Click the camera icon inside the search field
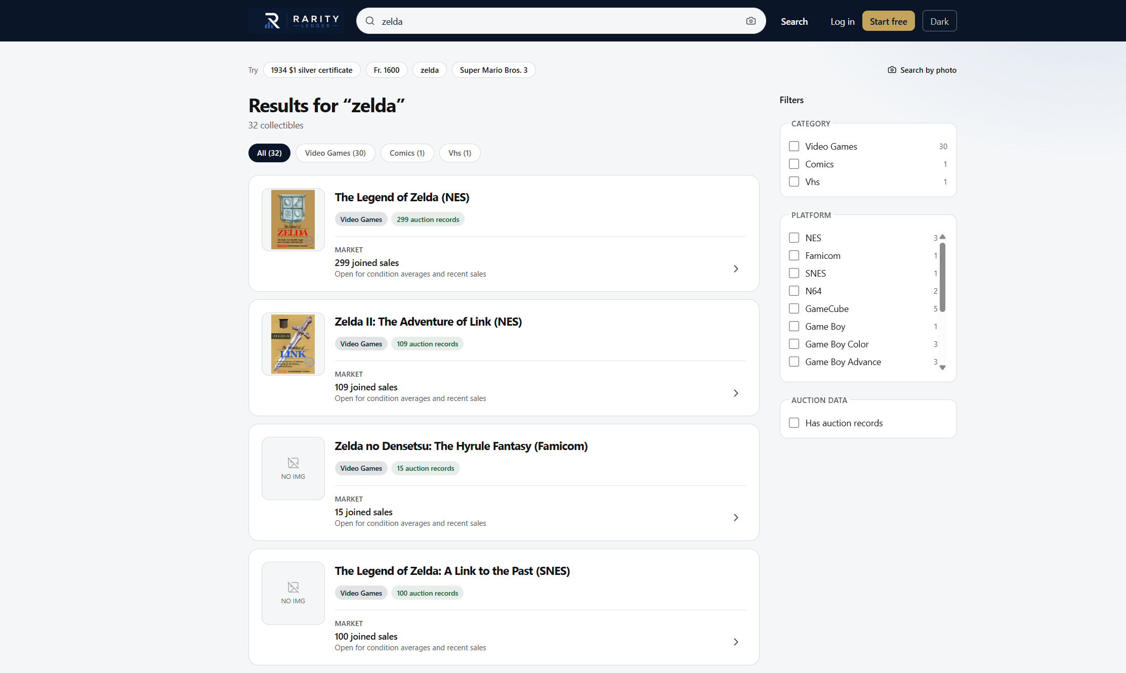Viewport: 1126px width, 673px height. [x=751, y=21]
